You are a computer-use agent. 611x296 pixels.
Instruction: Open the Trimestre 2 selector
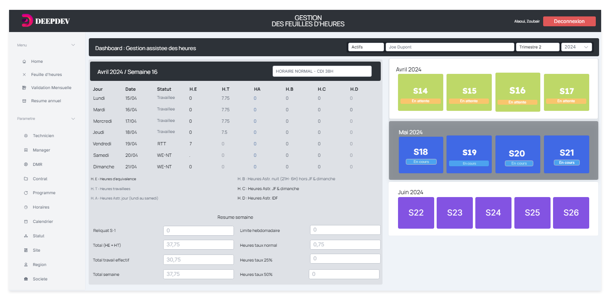click(537, 47)
